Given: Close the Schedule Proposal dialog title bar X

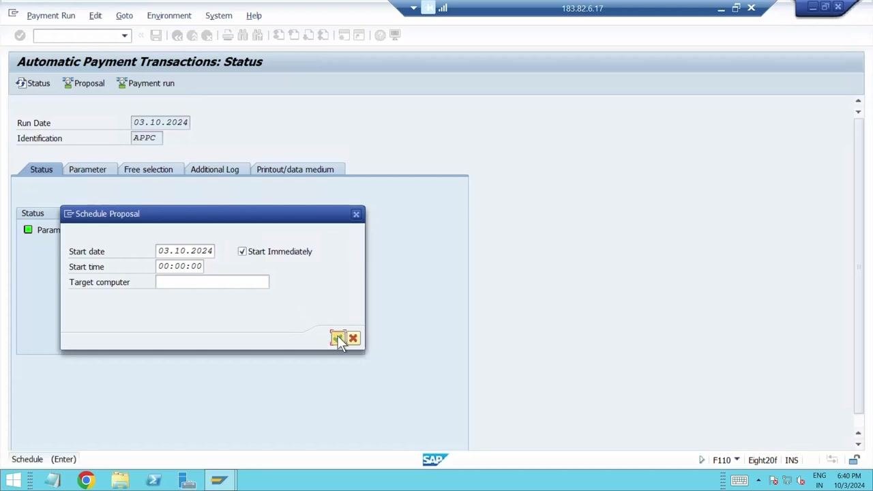Looking at the screenshot, I should [x=356, y=214].
